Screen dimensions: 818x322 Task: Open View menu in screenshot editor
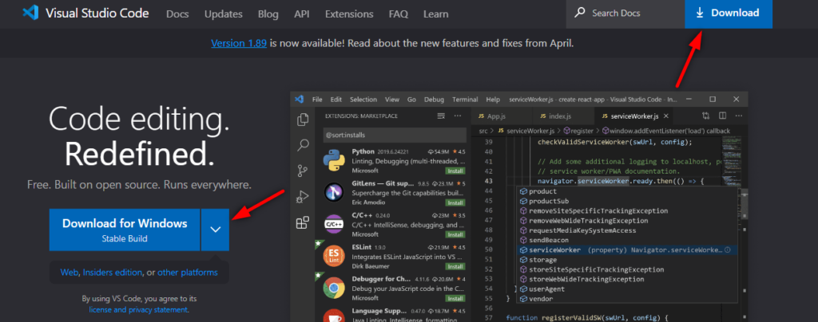(391, 100)
